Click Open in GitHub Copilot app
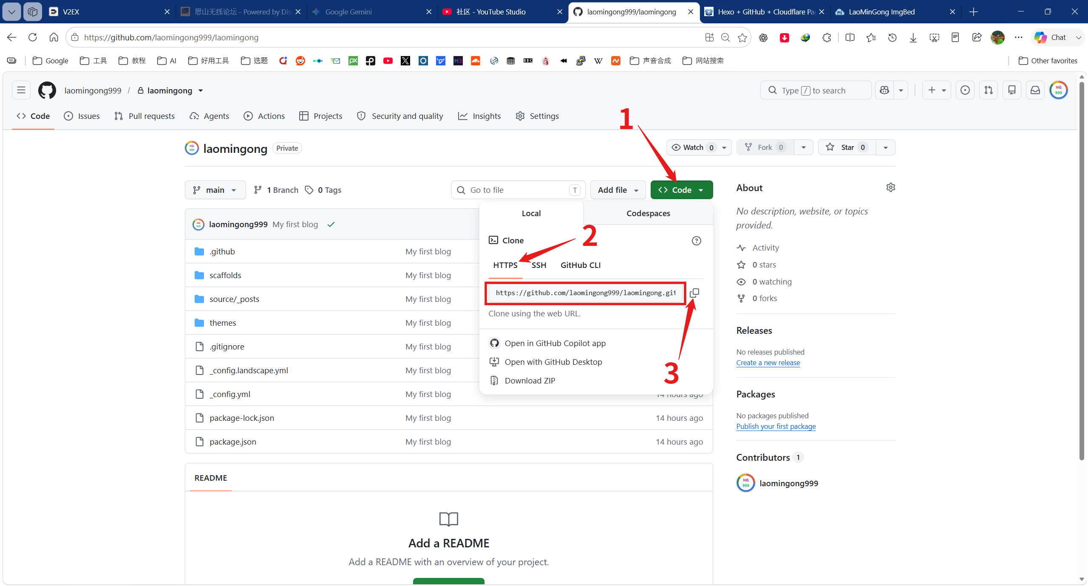The image size is (1088, 586). (555, 343)
